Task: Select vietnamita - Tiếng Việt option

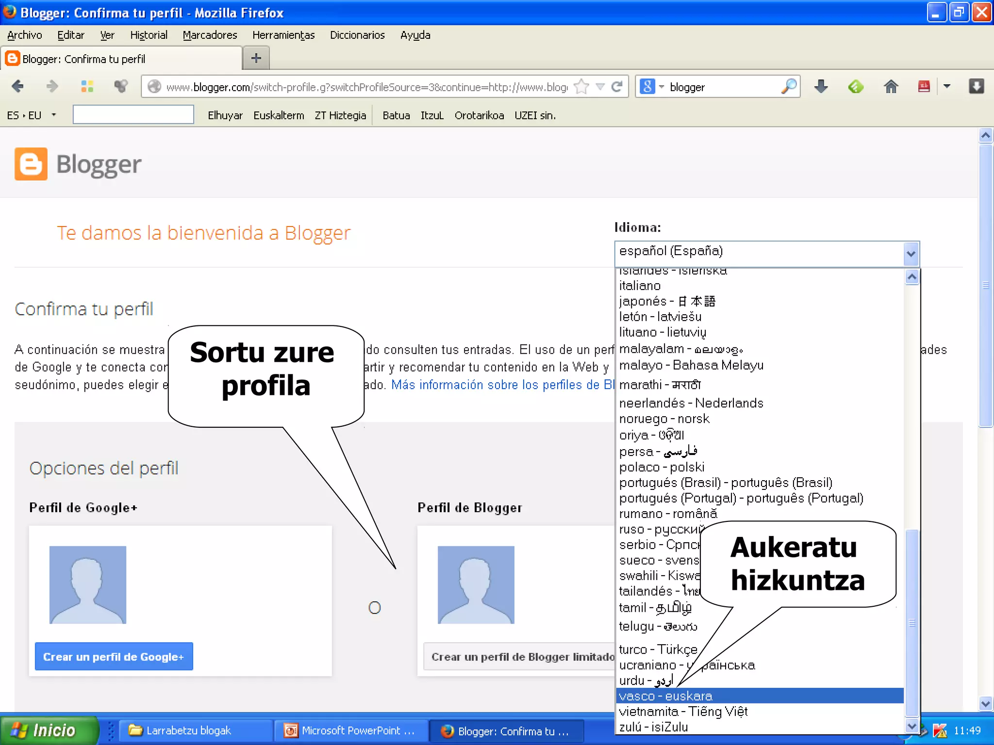Action: (760, 711)
